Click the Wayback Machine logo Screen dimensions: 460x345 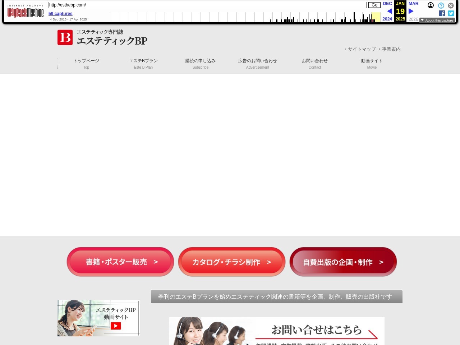26,12
